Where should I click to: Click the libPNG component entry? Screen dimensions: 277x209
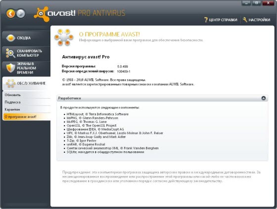[92, 118]
